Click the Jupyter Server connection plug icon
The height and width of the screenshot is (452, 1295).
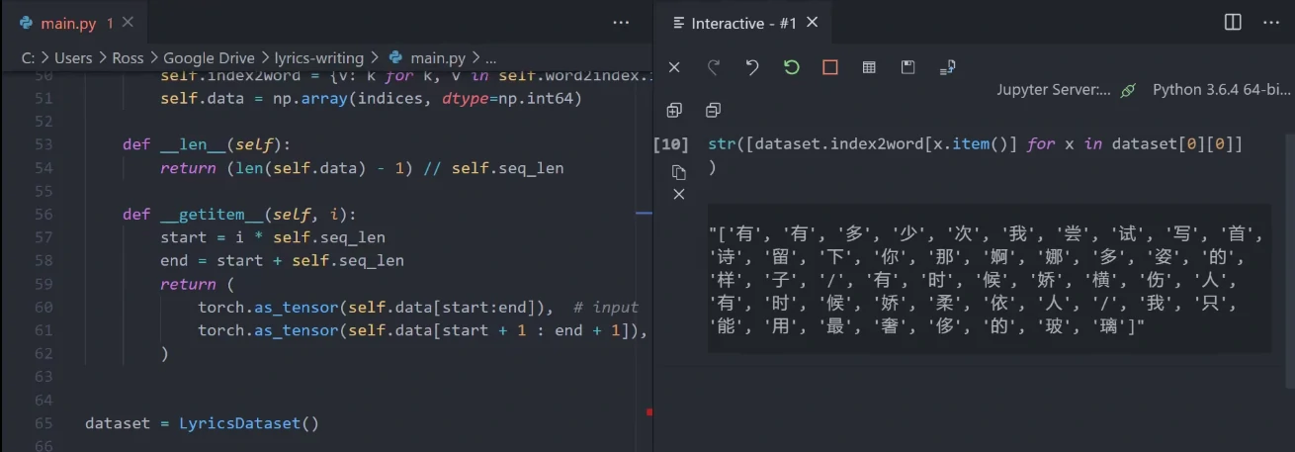tap(1128, 90)
